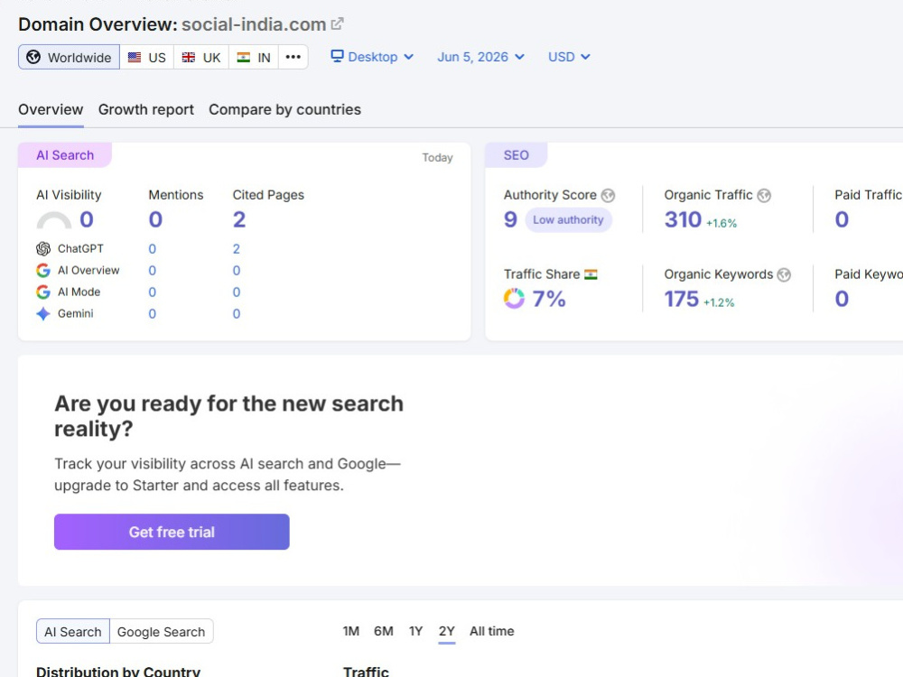Image resolution: width=903 pixels, height=677 pixels.
Task: Click the ChatGPT row label
Action: click(80, 249)
